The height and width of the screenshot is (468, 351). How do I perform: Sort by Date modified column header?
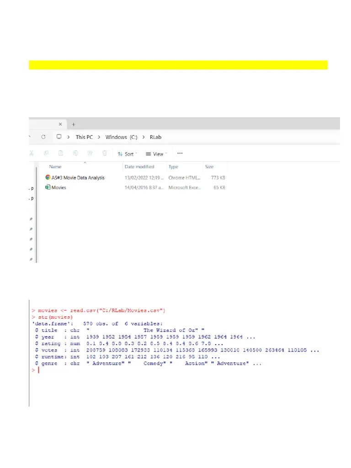[139, 167]
